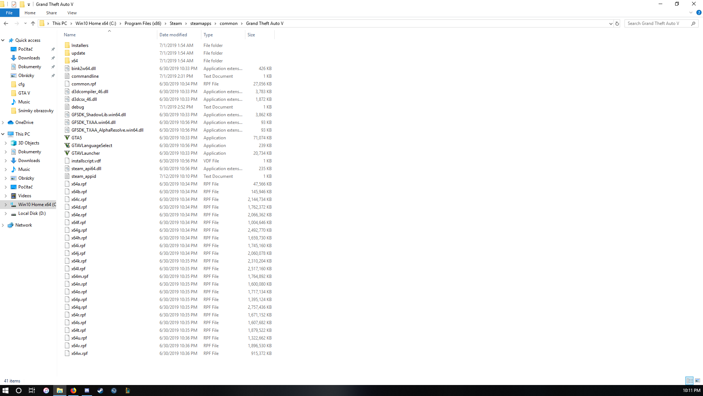Go back using the Back arrow

pos(6,23)
